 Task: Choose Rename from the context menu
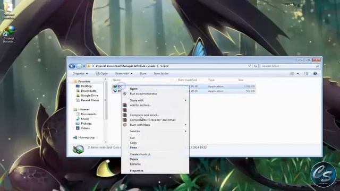pos(135,164)
